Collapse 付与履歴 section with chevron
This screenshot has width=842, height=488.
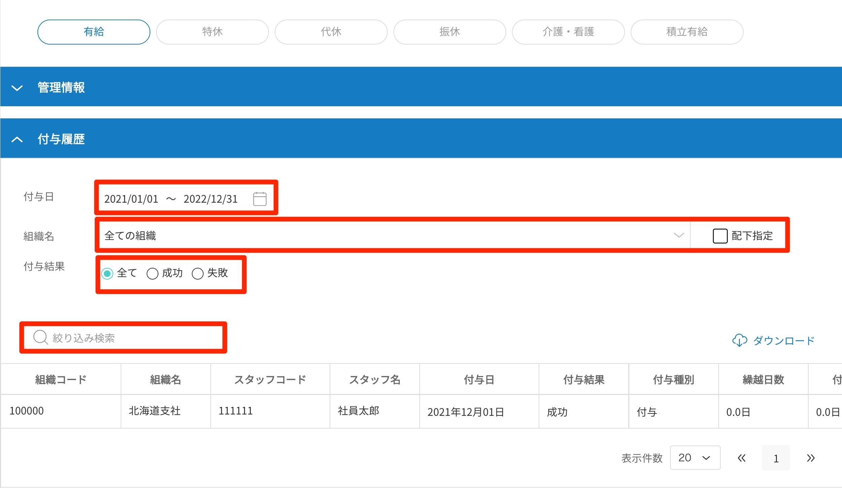click(17, 139)
